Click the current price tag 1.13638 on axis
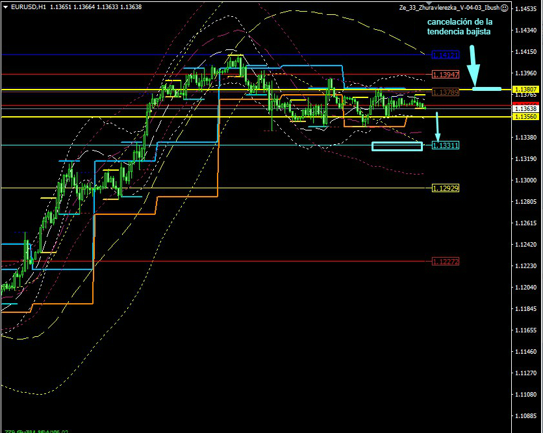The height and width of the screenshot is (433, 543). tap(526, 109)
